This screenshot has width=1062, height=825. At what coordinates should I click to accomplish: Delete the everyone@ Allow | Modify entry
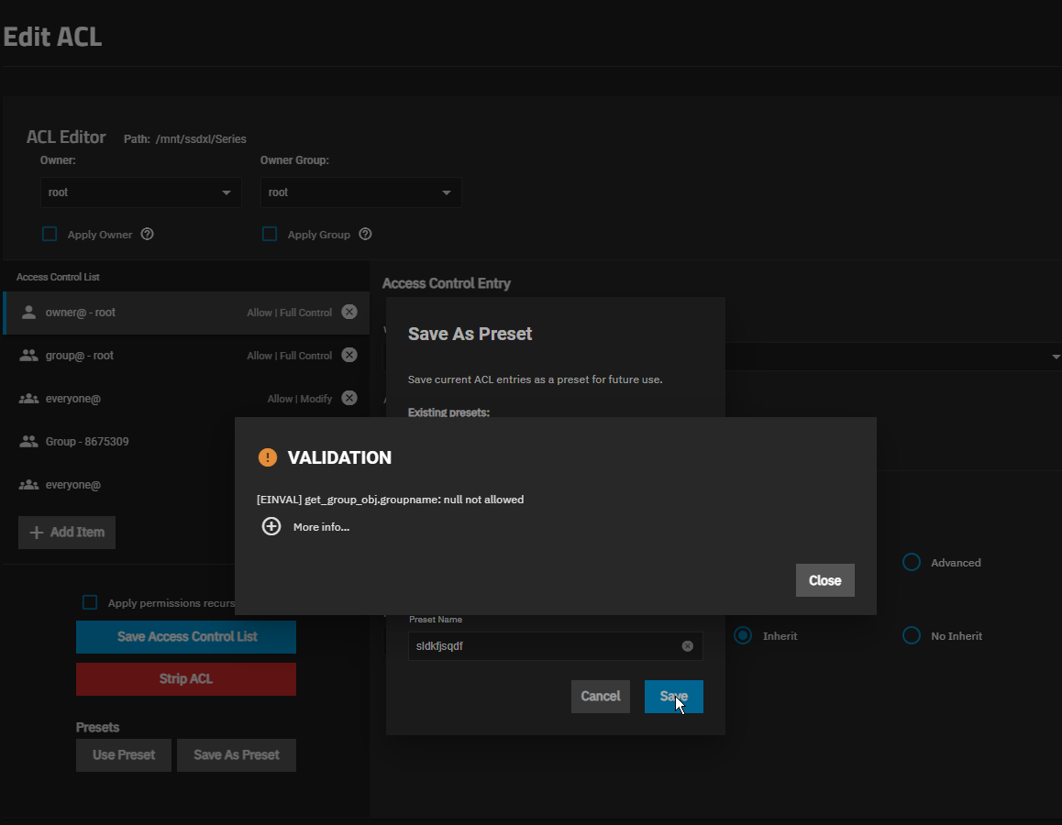coord(349,398)
